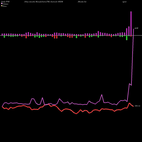
Task: Click the '103.14' price value label
Action: pyautogui.click(x=137, y=106)
